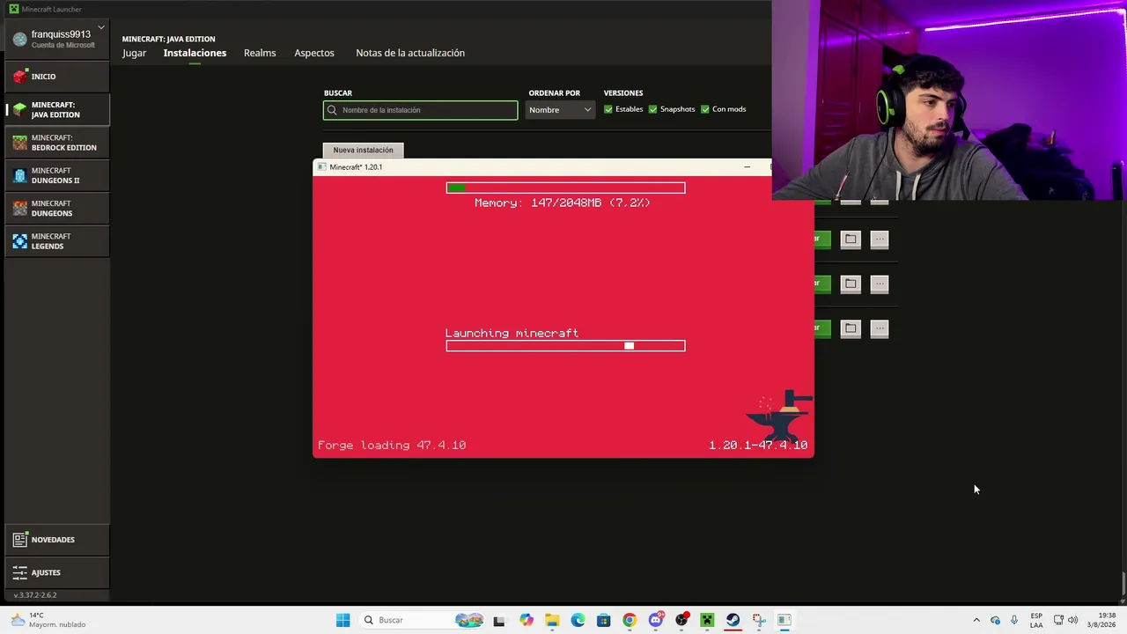The image size is (1127, 634).
Task: Click the Nombre de la instalación search field
Action: (421, 110)
